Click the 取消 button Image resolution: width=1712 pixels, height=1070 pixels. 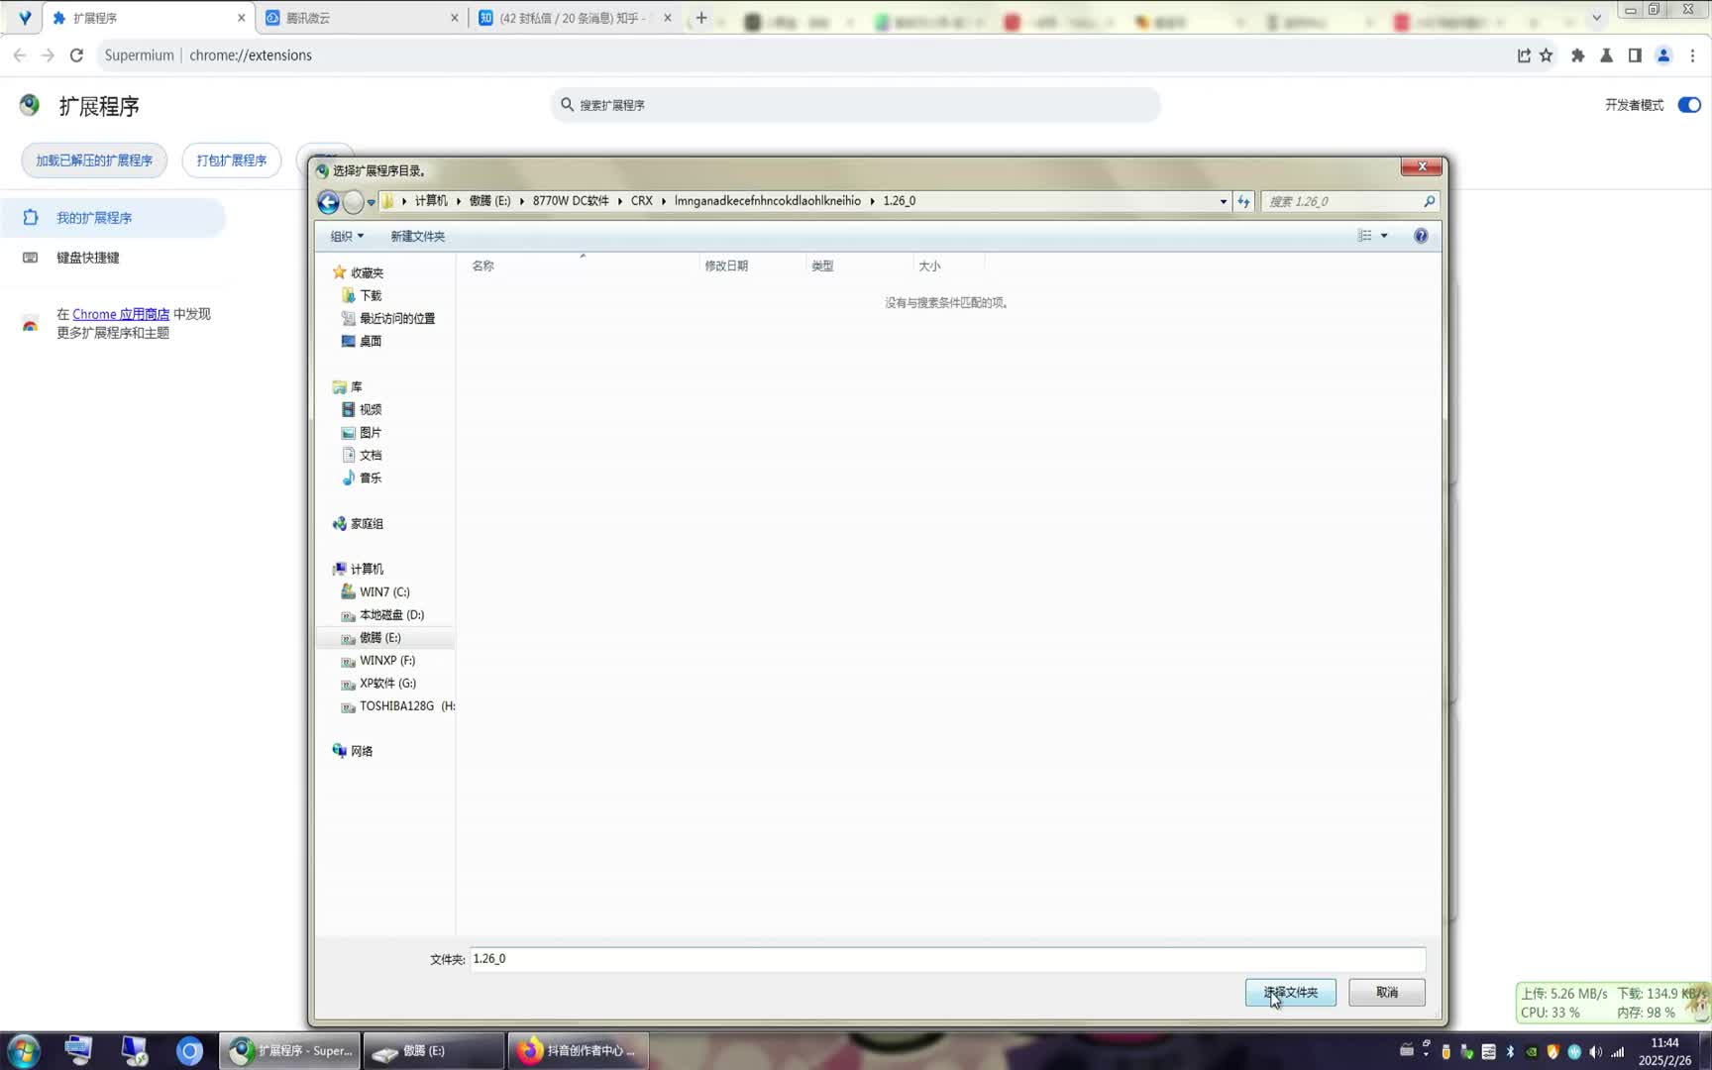[x=1386, y=992]
